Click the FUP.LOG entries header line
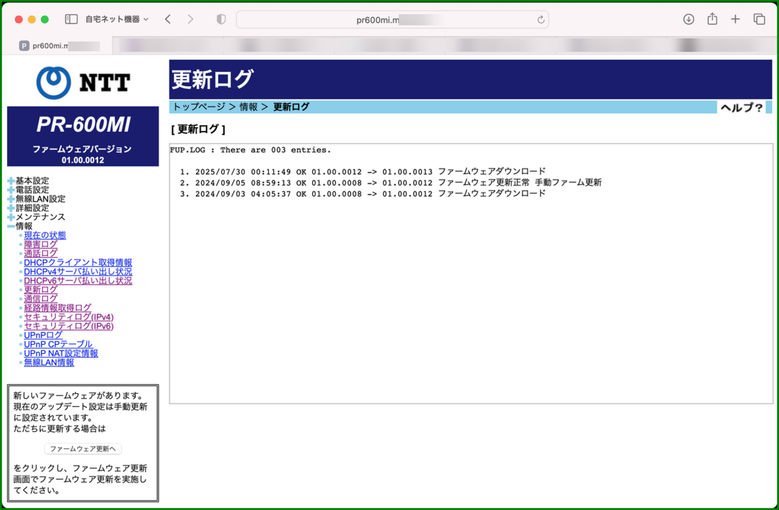 [x=250, y=150]
